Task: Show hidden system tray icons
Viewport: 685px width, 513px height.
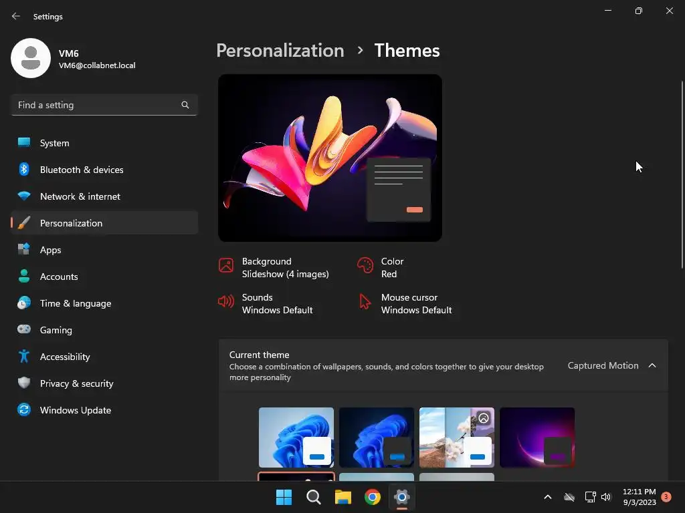Action: 548,497
